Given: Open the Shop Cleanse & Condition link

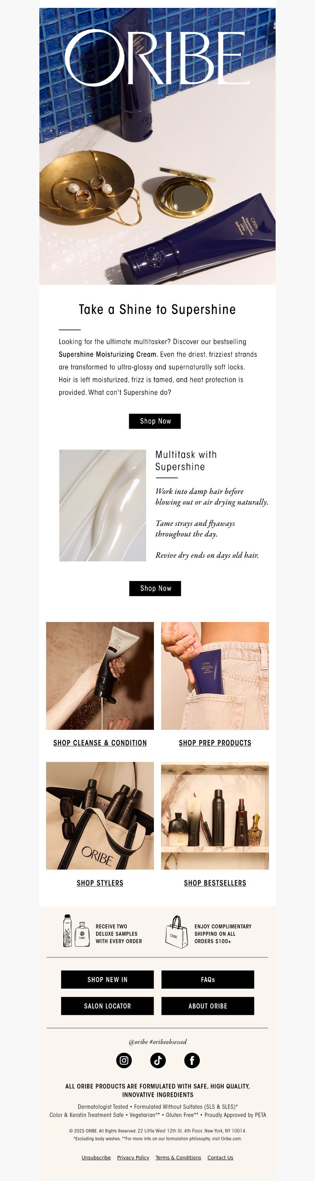Looking at the screenshot, I should (100, 743).
